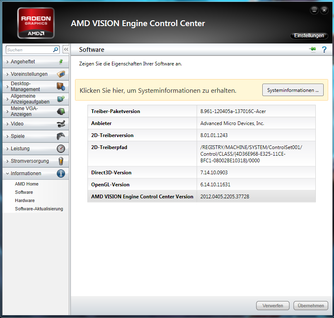The width and height of the screenshot is (334, 318).
Task: Click the Stromversorgung battery icon
Action: point(61,161)
